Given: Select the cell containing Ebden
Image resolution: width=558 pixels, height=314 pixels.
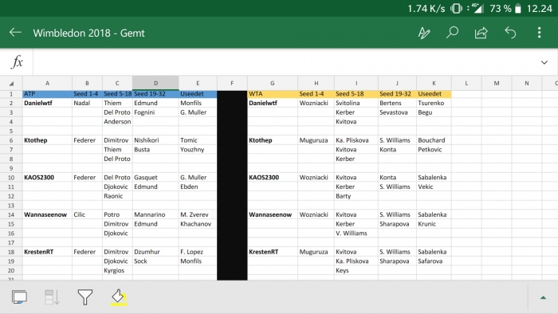Looking at the screenshot, I should click(x=198, y=186).
